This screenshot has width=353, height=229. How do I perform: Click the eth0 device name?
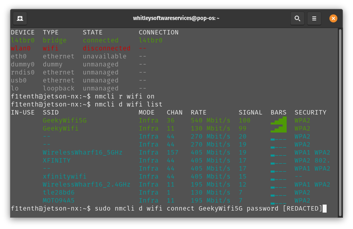19,56
